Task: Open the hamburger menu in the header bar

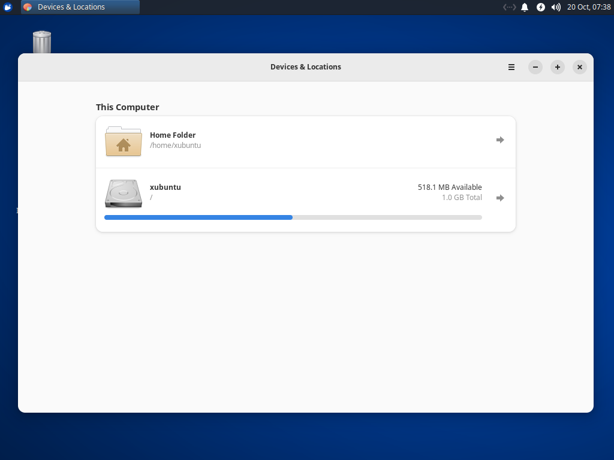Action: click(511, 67)
